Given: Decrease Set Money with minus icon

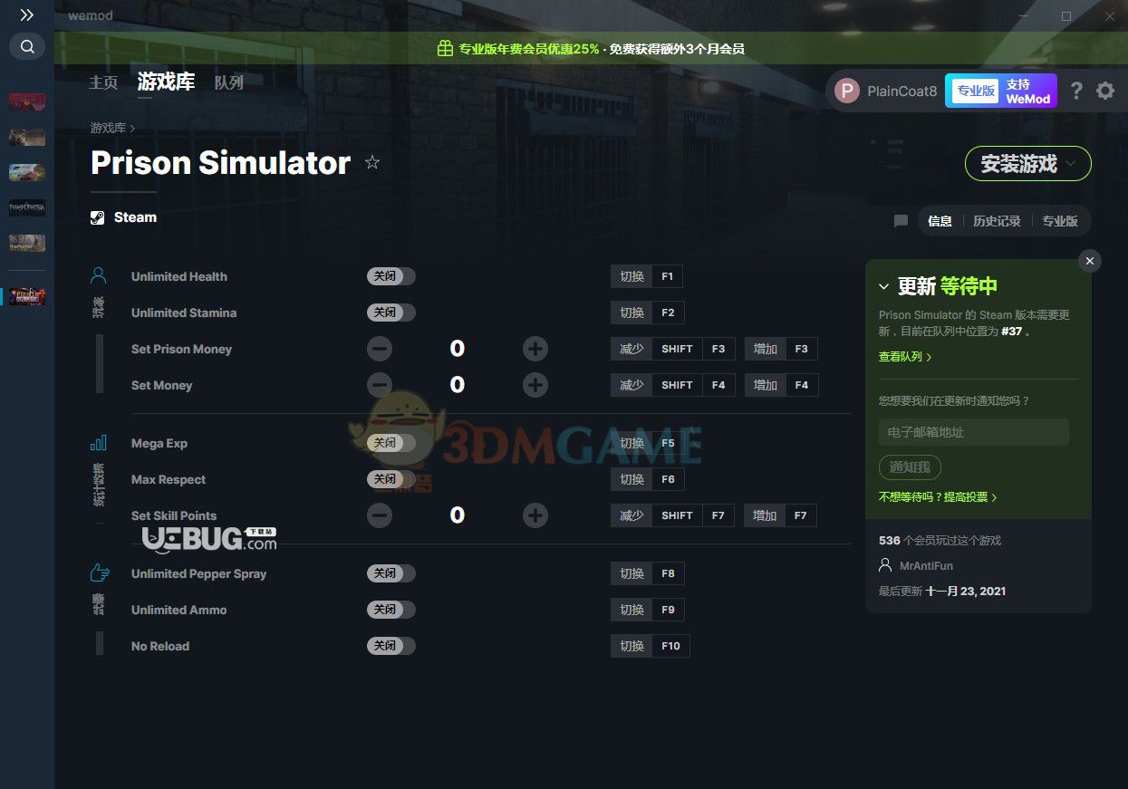Looking at the screenshot, I should (380, 385).
